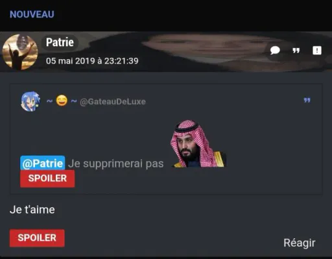Click the Réagir button
The height and width of the screenshot is (259, 332).
click(300, 243)
